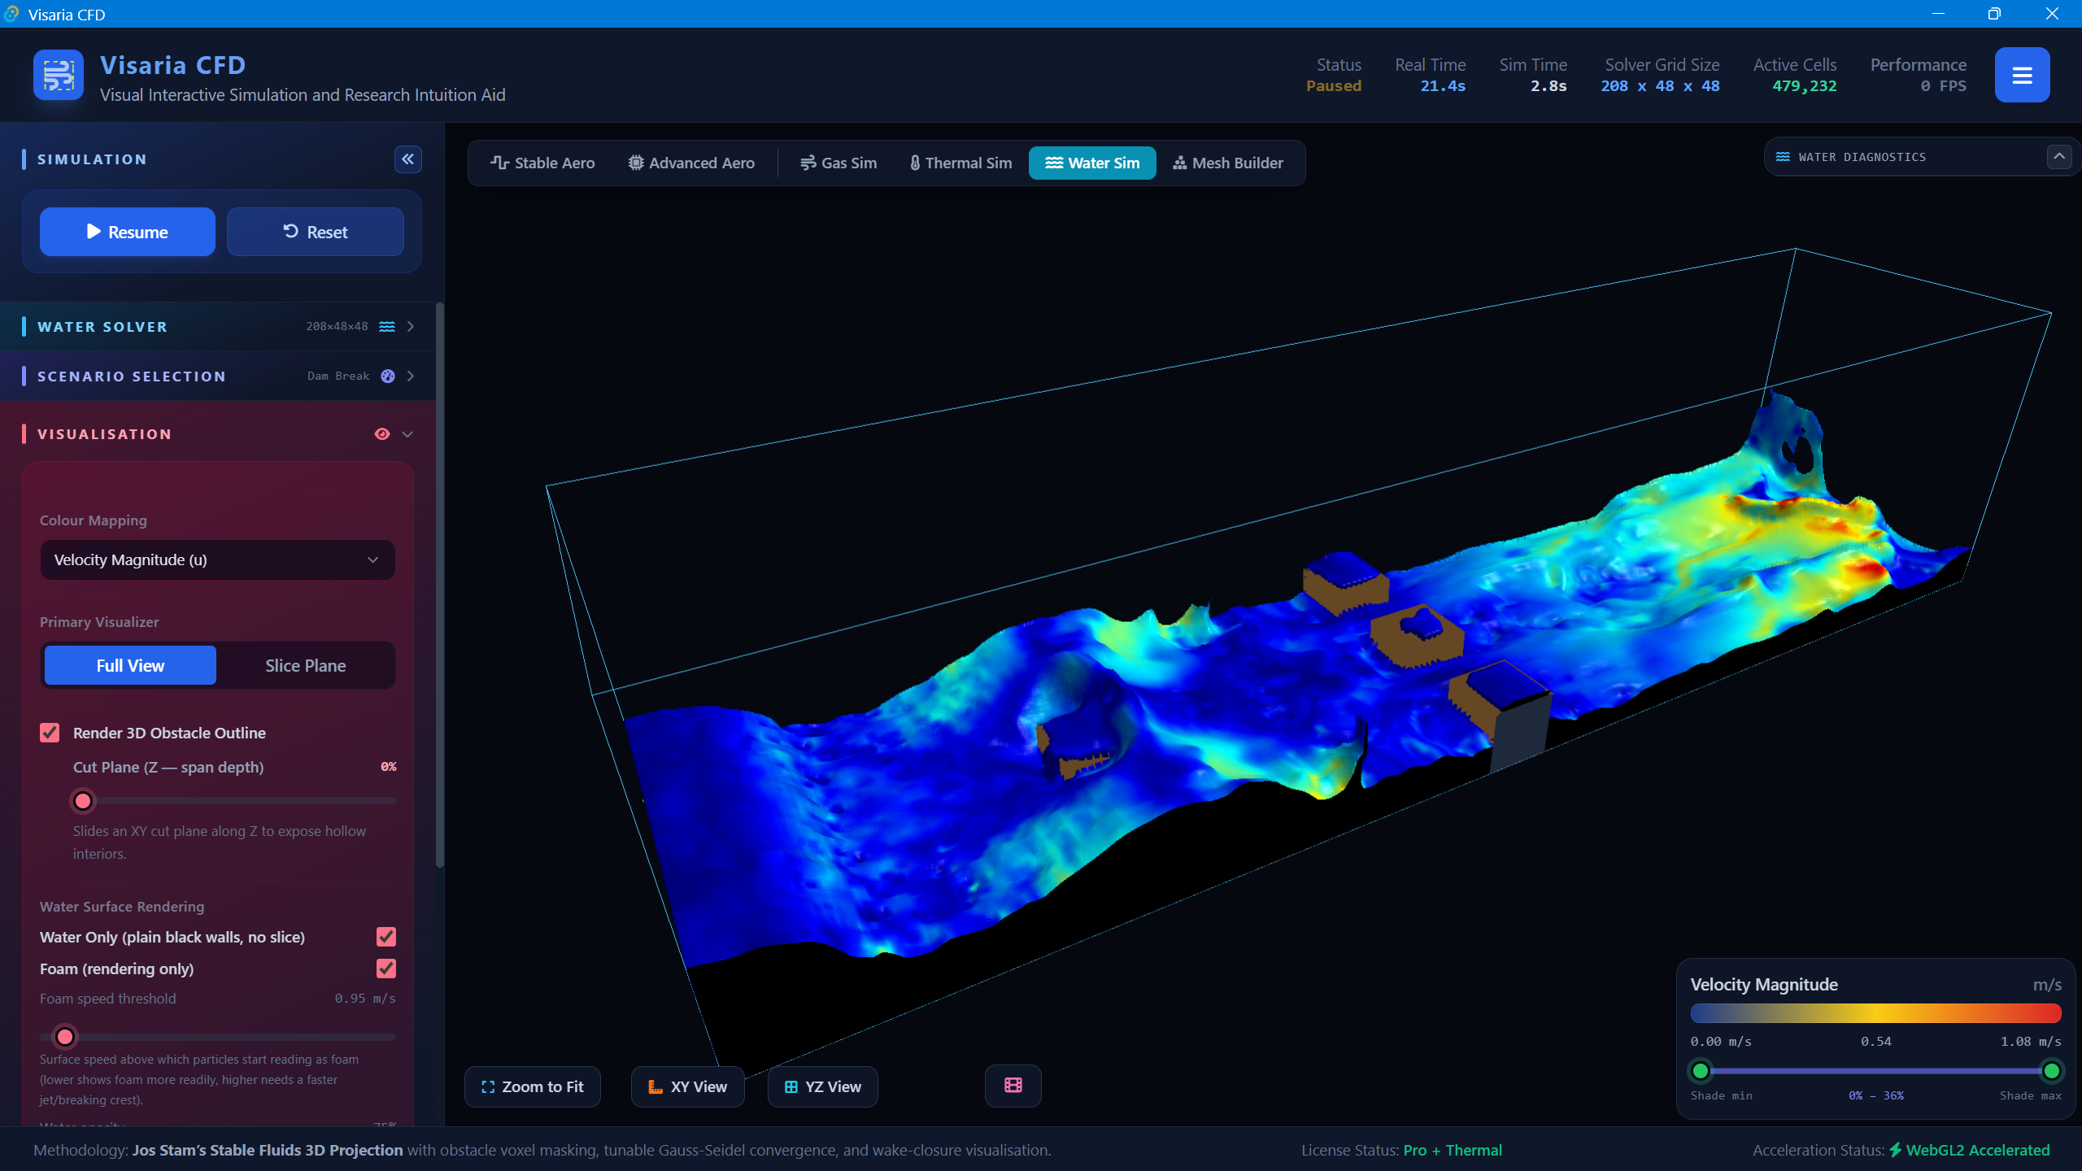Viewport: 2082px width, 1171px height.
Task: Click the Visualisation section header
Action: pyautogui.click(x=218, y=434)
